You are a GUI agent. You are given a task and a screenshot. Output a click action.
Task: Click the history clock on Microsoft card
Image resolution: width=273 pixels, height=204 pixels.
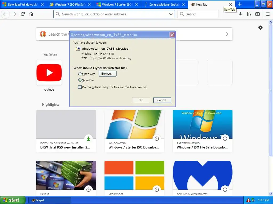[x=157, y=190]
